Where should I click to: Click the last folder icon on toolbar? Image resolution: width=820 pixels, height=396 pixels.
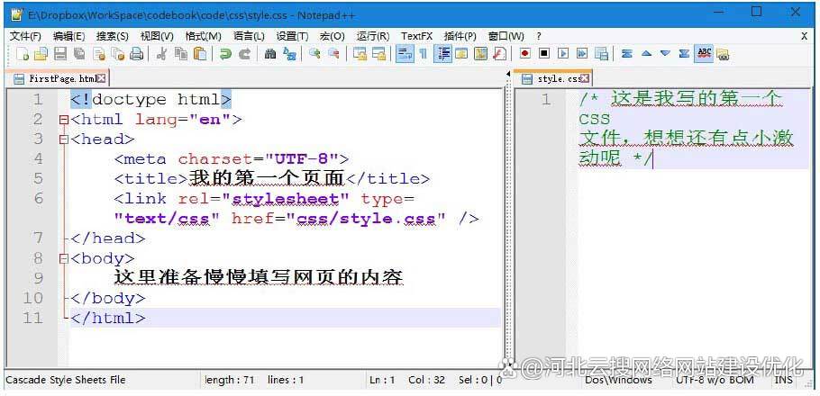(x=723, y=54)
